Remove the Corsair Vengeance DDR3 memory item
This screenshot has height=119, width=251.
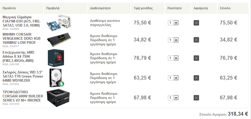[x=196, y=40]
